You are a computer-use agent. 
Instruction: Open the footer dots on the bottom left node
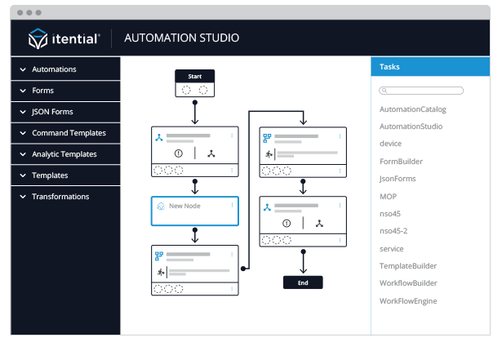(x=232, y=289)
